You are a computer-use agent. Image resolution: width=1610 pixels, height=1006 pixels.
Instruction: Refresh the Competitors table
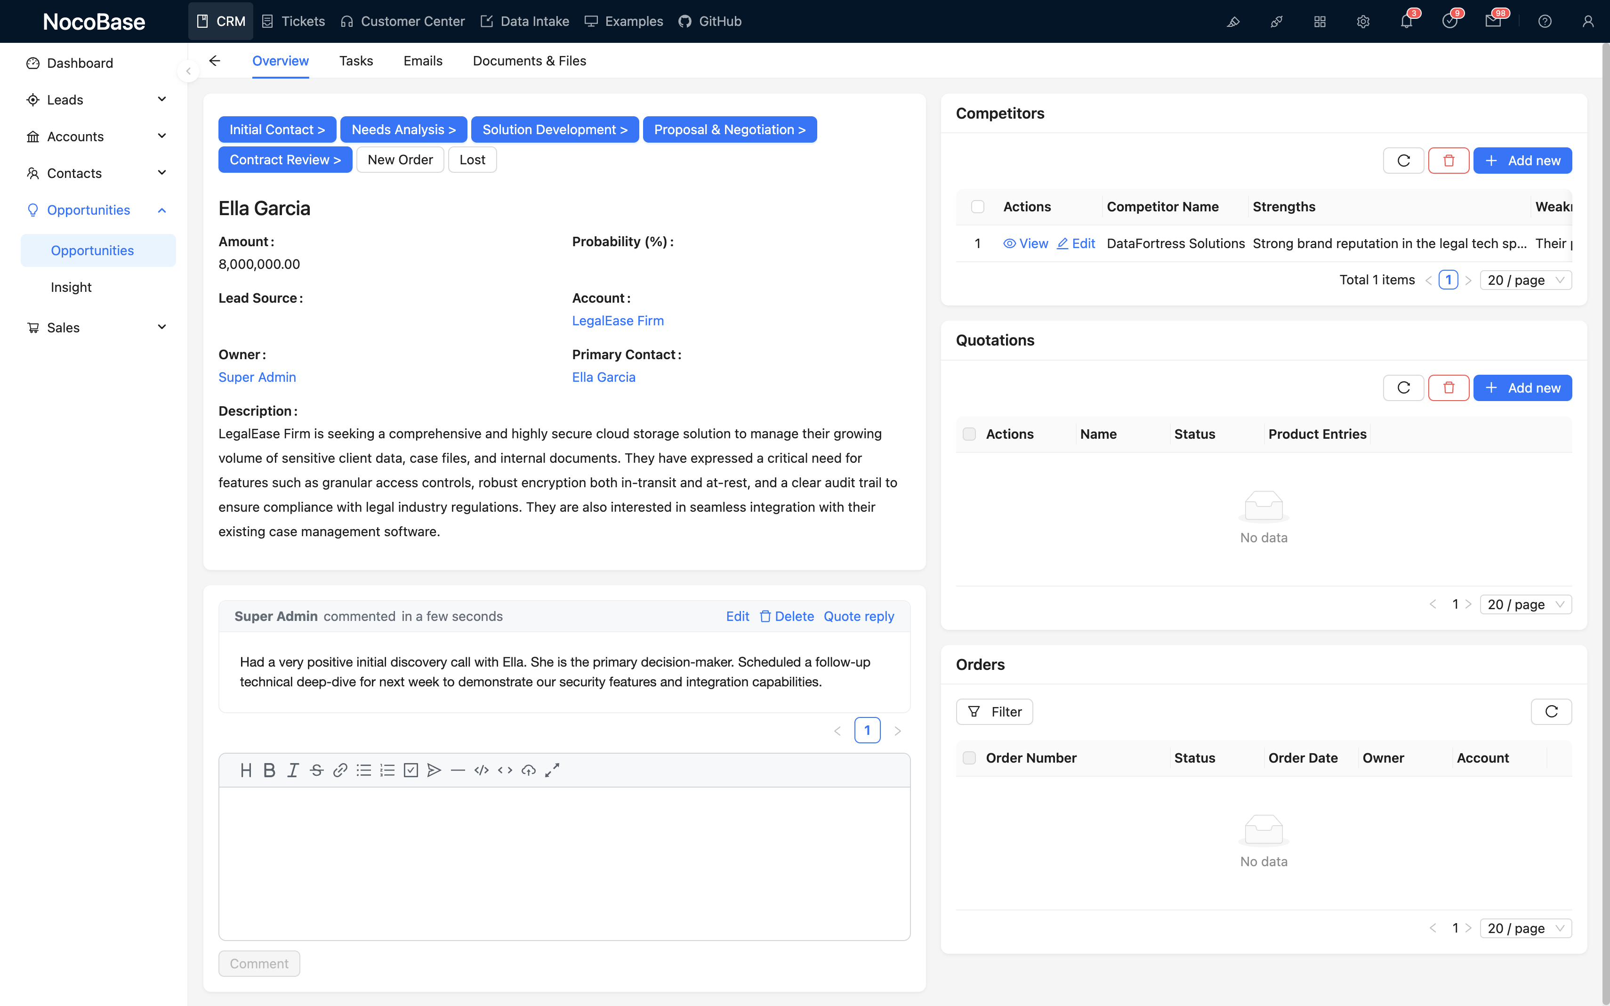tap(1403, 161)
